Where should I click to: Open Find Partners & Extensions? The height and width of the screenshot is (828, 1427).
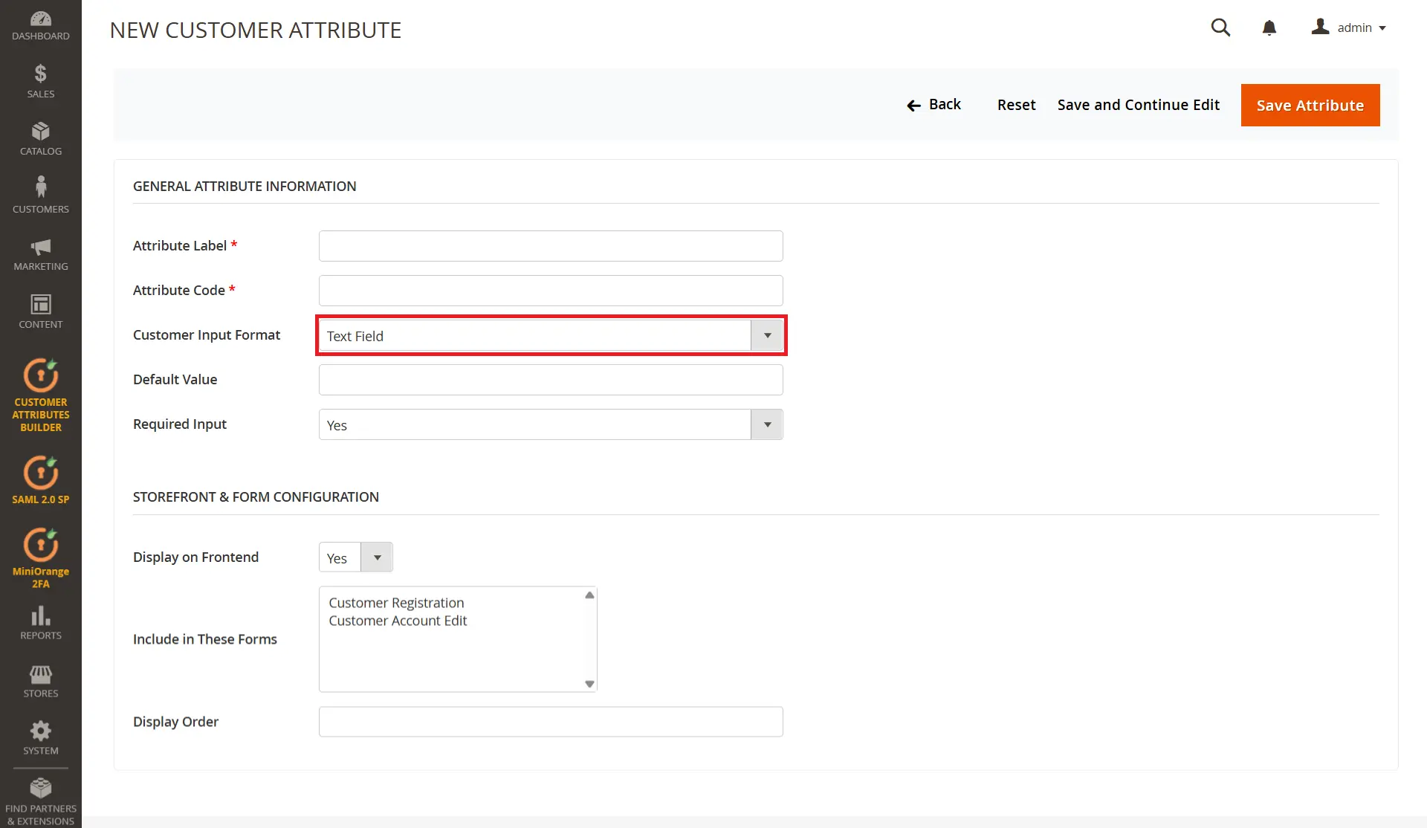(40, 799)
